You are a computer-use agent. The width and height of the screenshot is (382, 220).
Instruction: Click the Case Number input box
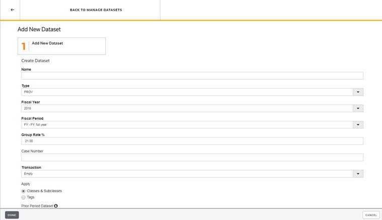coord(192,158)
